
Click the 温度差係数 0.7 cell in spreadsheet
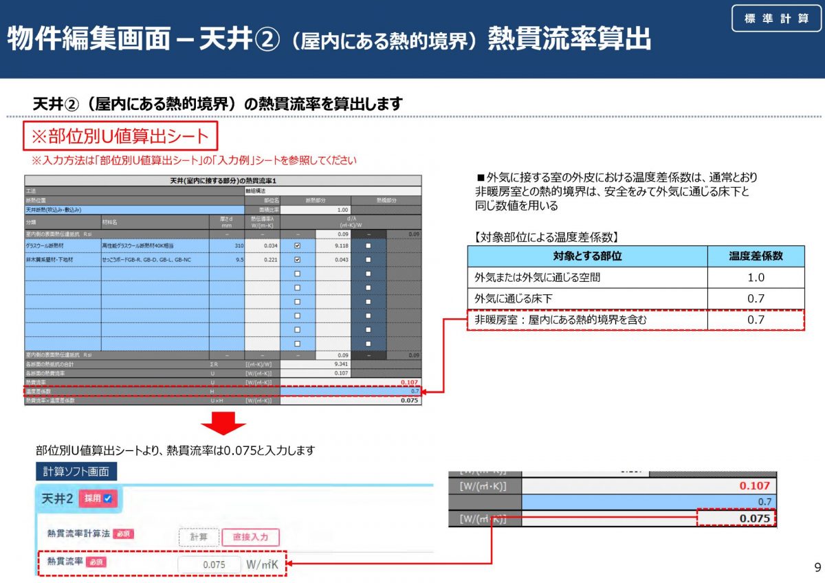[x=351, y=391]
